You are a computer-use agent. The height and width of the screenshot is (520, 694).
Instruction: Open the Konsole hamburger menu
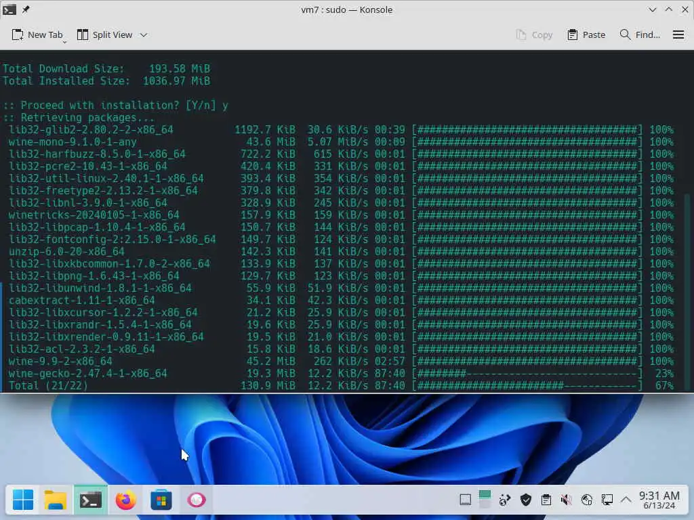[678, 35]
